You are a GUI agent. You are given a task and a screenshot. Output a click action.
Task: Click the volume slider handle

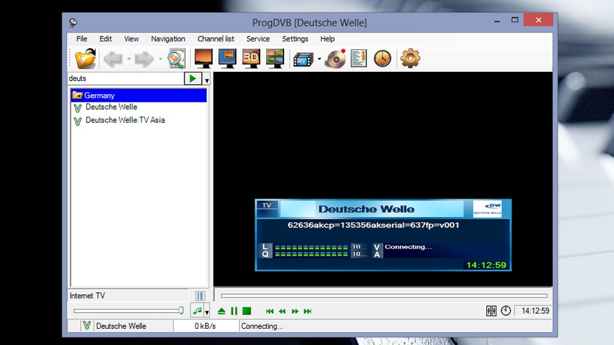coord(180,311)
